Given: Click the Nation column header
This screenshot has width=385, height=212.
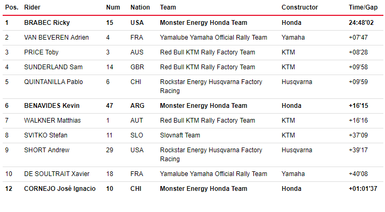Looking at the screenshot, I should point(140,7).
